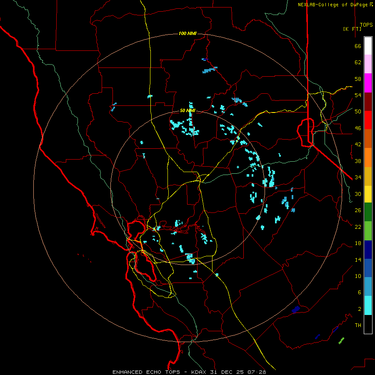Screen dimensions: 375x375
Task: Click the dark green 30 kft legend swatch
Action: (x=368, y=212)
